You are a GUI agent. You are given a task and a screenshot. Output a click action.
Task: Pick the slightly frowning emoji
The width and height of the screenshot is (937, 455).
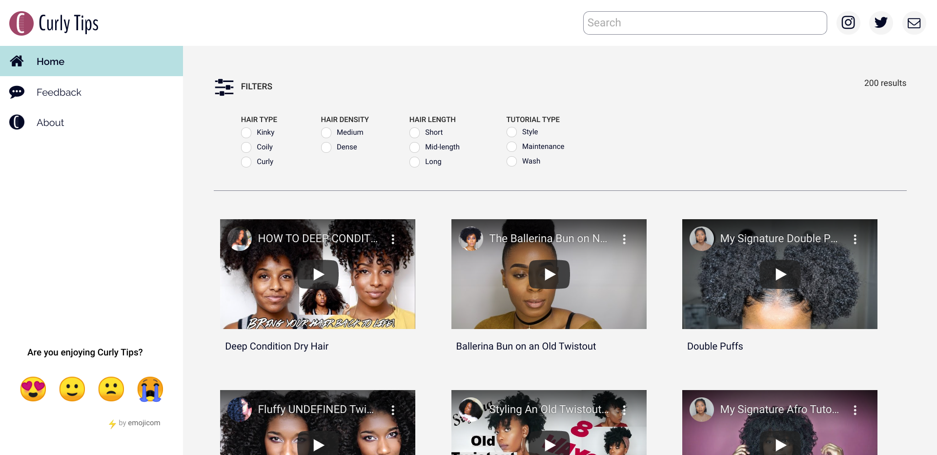(x=111, y=389)
